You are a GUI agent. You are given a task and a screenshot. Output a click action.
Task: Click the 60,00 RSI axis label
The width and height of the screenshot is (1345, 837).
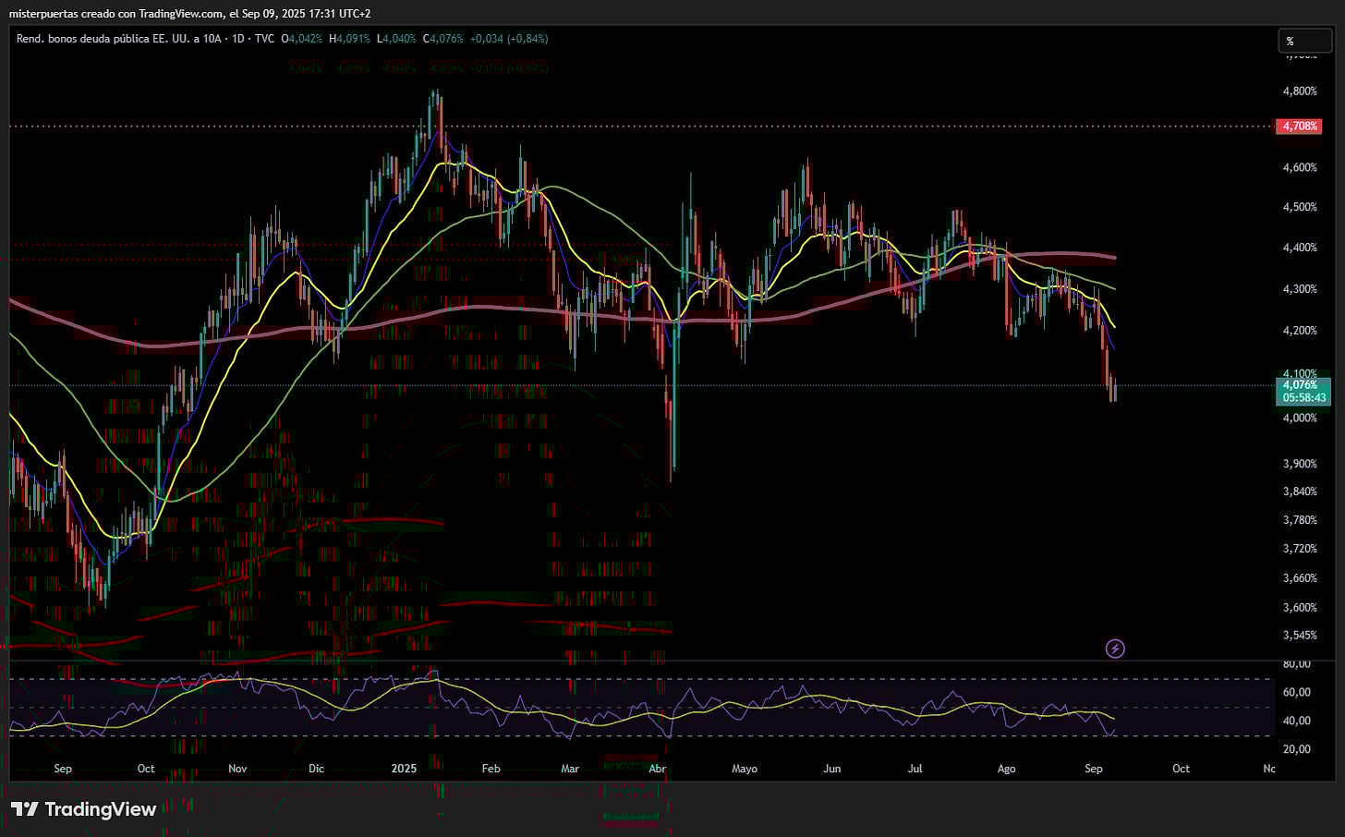point(1297,692)
